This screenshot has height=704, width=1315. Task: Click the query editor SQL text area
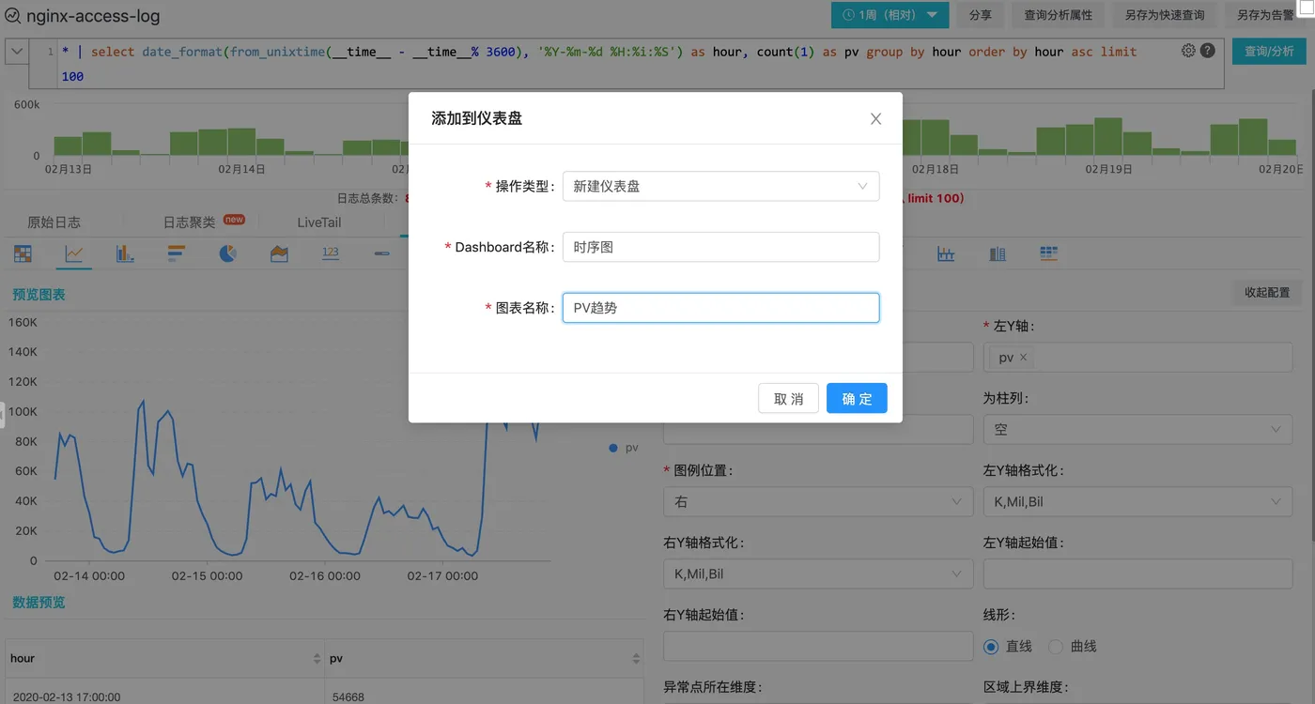tap(620, 64)
